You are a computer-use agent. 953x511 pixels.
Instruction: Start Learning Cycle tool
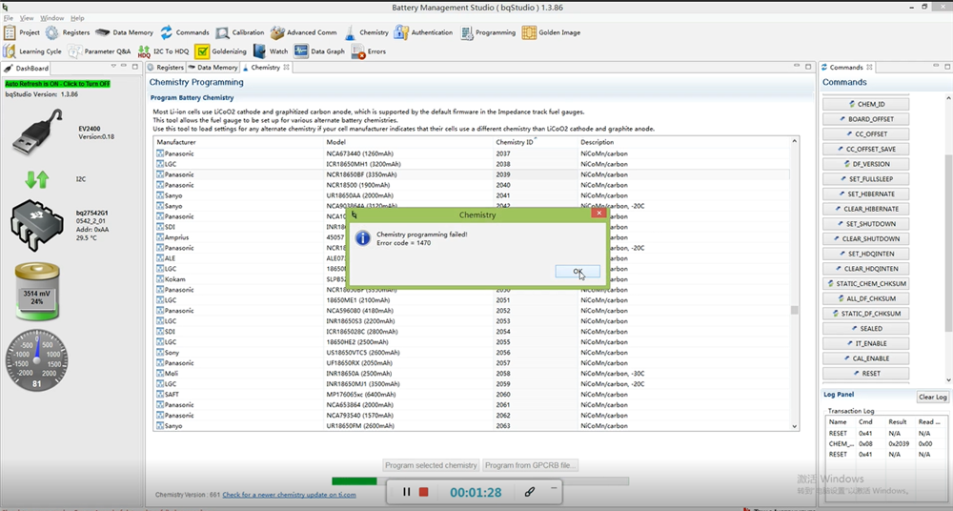click(x=32, y=51)
